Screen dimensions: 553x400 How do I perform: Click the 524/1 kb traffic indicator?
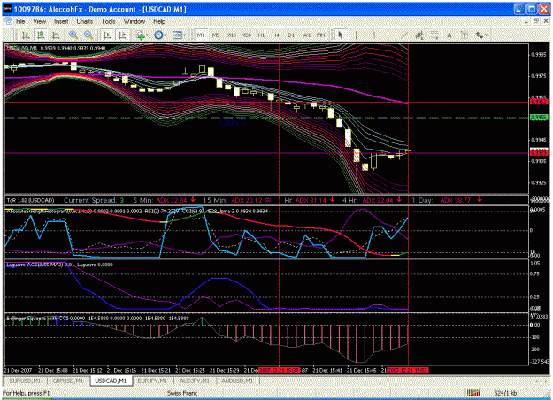505,393
